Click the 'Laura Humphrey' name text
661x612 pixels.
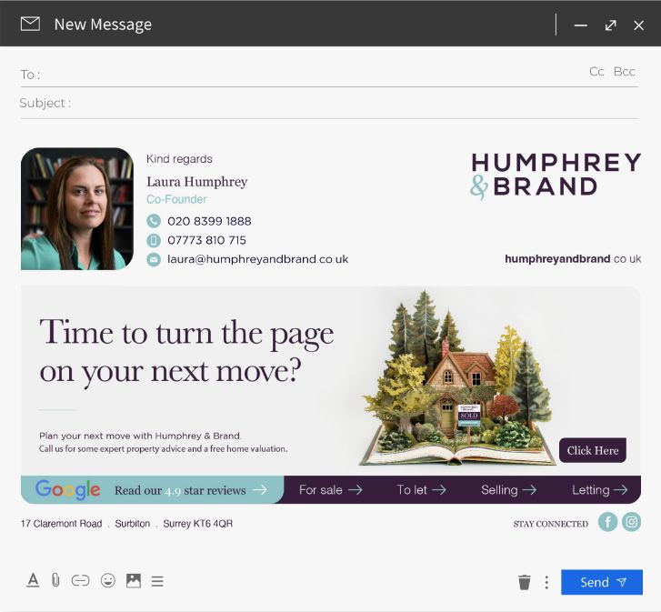point(197,182)
